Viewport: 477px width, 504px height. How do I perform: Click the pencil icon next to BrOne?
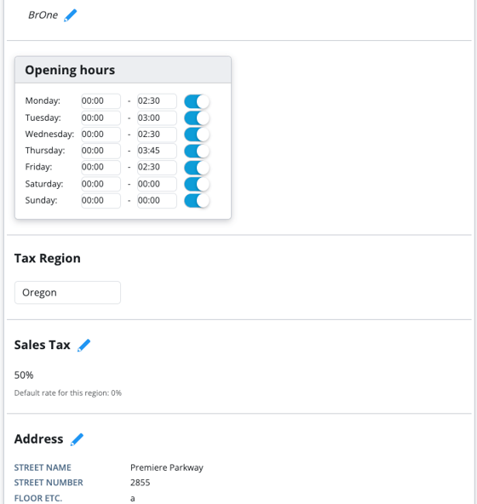click(71, 15)
